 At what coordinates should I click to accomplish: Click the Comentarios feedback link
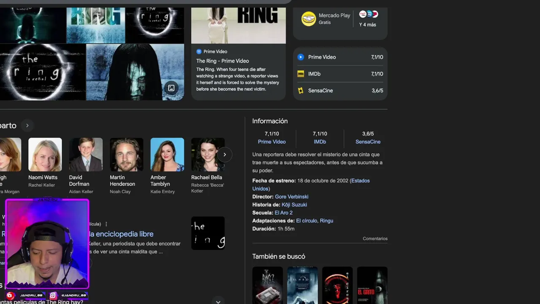pyautogui.click(x=375, y=239)
